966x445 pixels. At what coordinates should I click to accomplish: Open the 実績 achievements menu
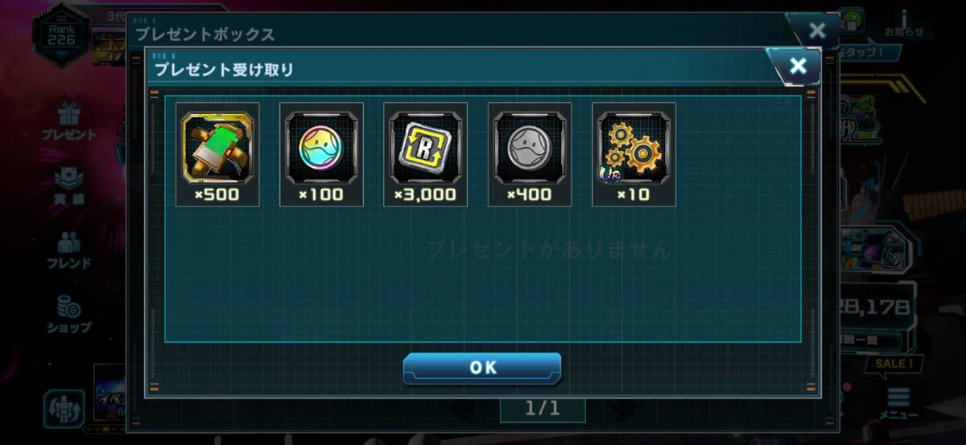(x=70, y=186)
